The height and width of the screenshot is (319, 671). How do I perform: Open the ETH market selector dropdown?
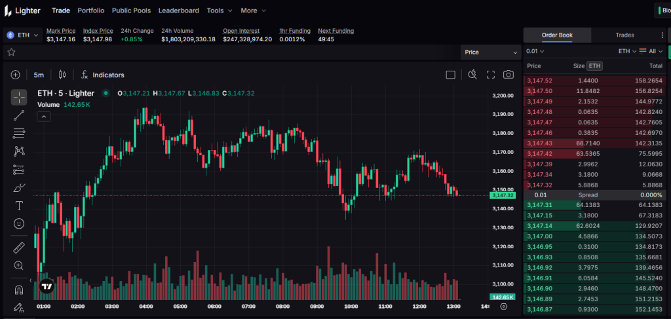click(23, 35)
